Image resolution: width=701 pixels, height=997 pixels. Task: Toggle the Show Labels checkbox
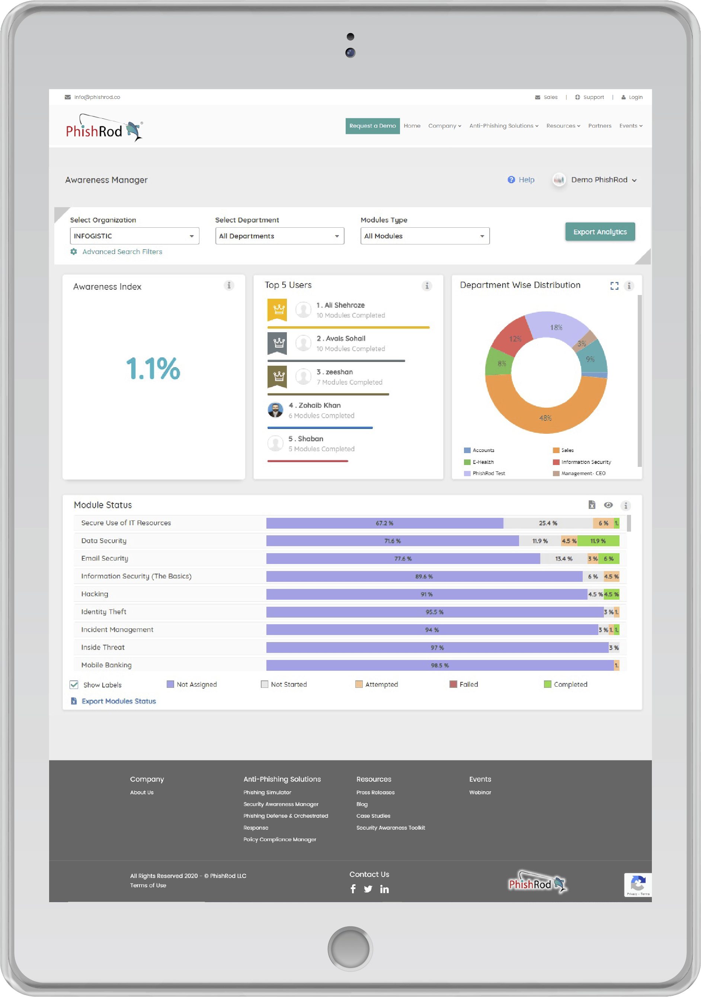(x=74, y=685)
